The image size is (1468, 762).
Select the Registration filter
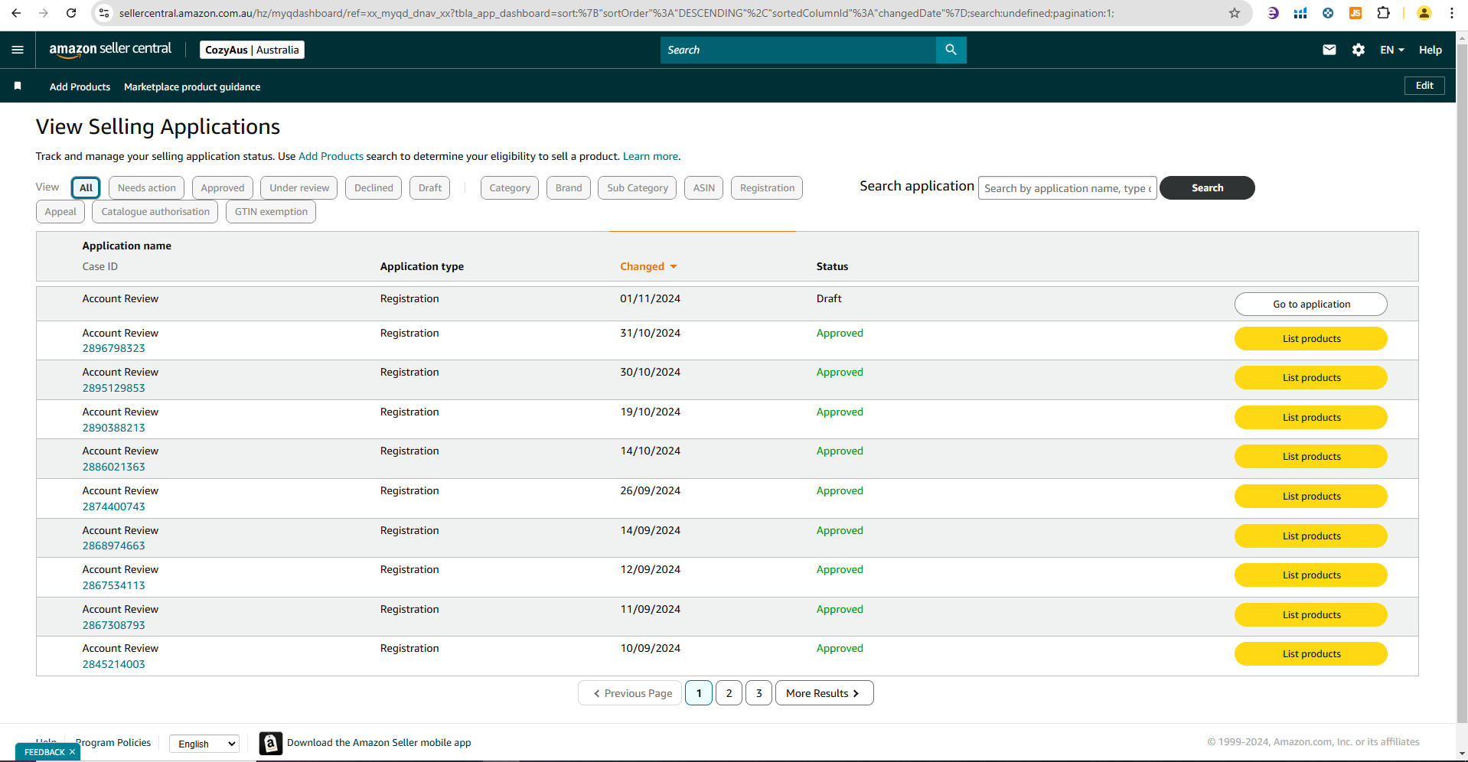[767, 187]
